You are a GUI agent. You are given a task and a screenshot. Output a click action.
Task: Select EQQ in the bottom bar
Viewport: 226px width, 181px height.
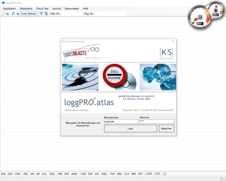pyautogui.click(x=104, y=174)
